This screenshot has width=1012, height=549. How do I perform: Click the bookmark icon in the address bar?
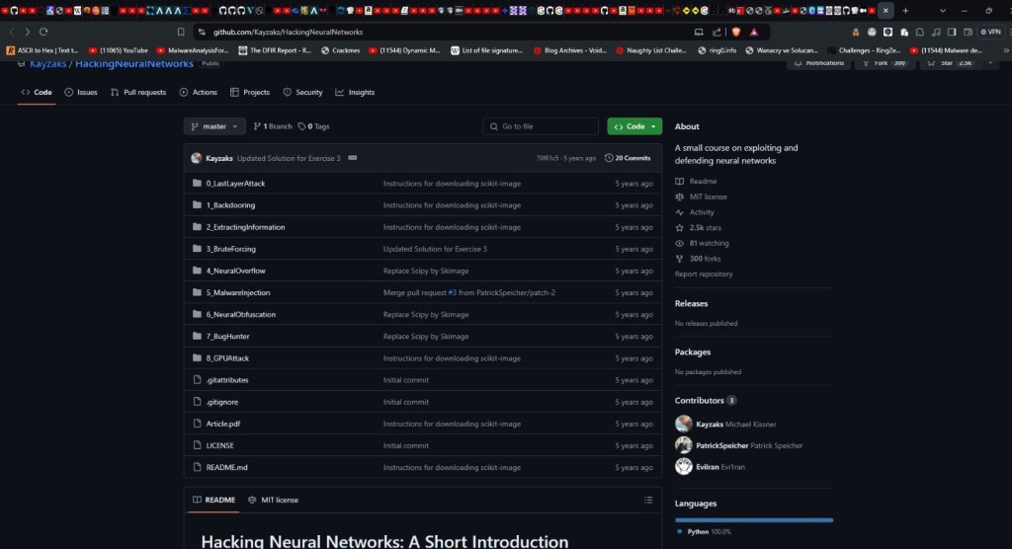click(x=181, y=32)
